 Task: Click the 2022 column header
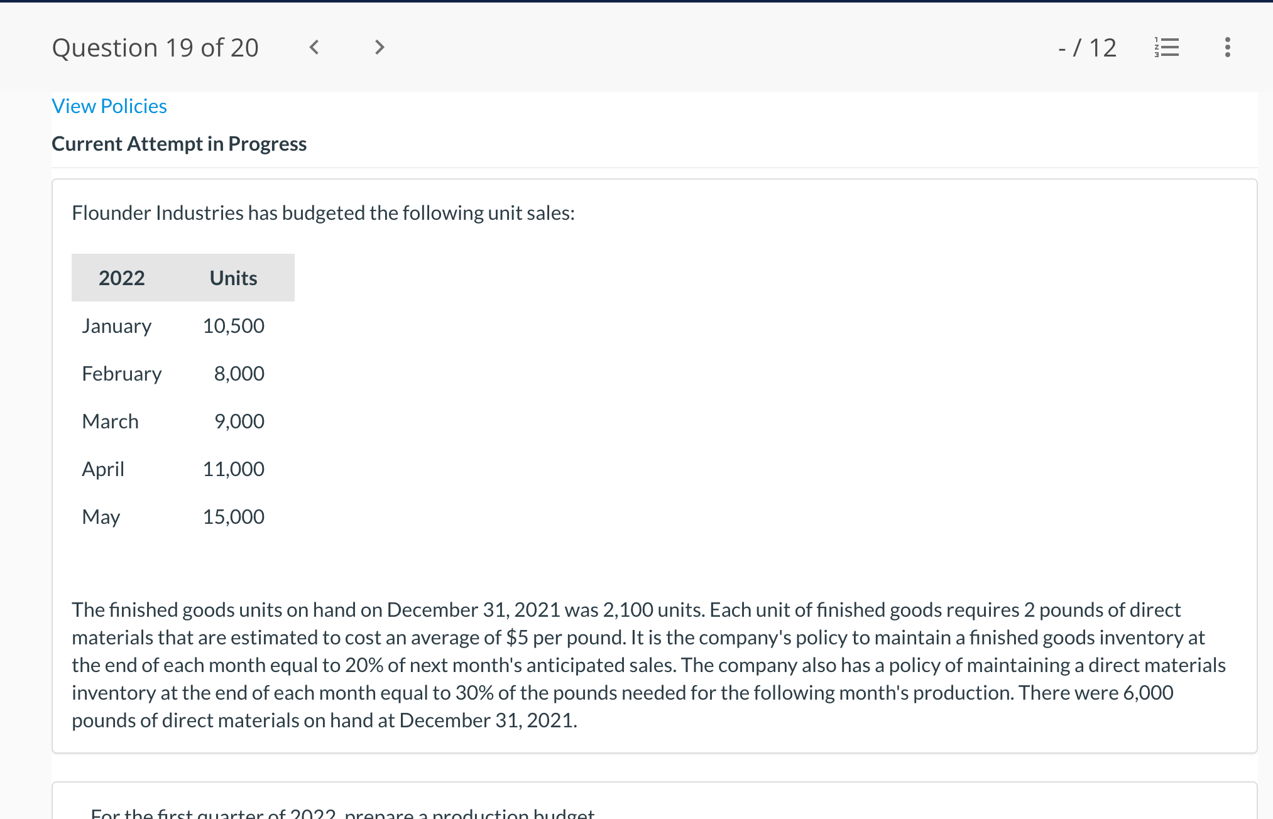[121, 278]
